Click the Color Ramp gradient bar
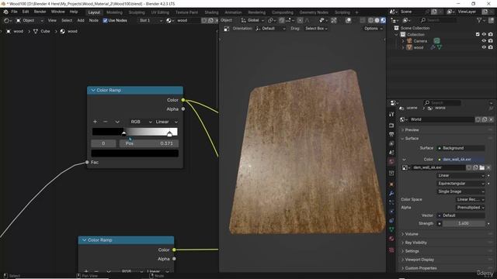 134,131
